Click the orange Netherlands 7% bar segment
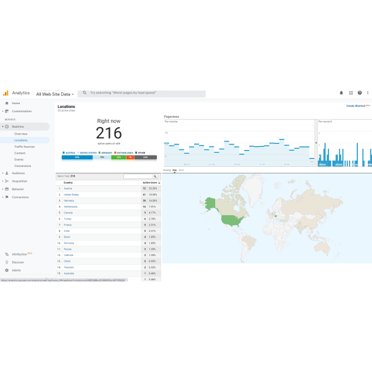This screenshot has width=372, height=372. pyautogui.click(x=130, y=157)
